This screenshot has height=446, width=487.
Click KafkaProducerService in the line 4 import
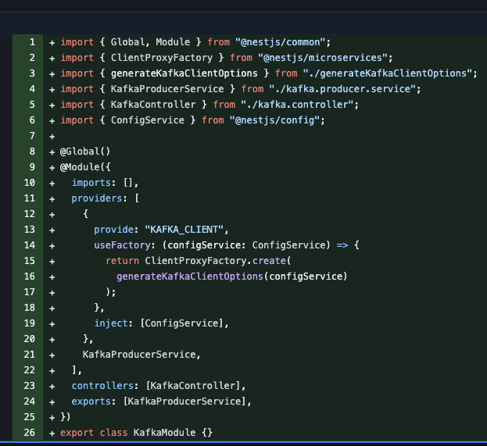point(167,89)
